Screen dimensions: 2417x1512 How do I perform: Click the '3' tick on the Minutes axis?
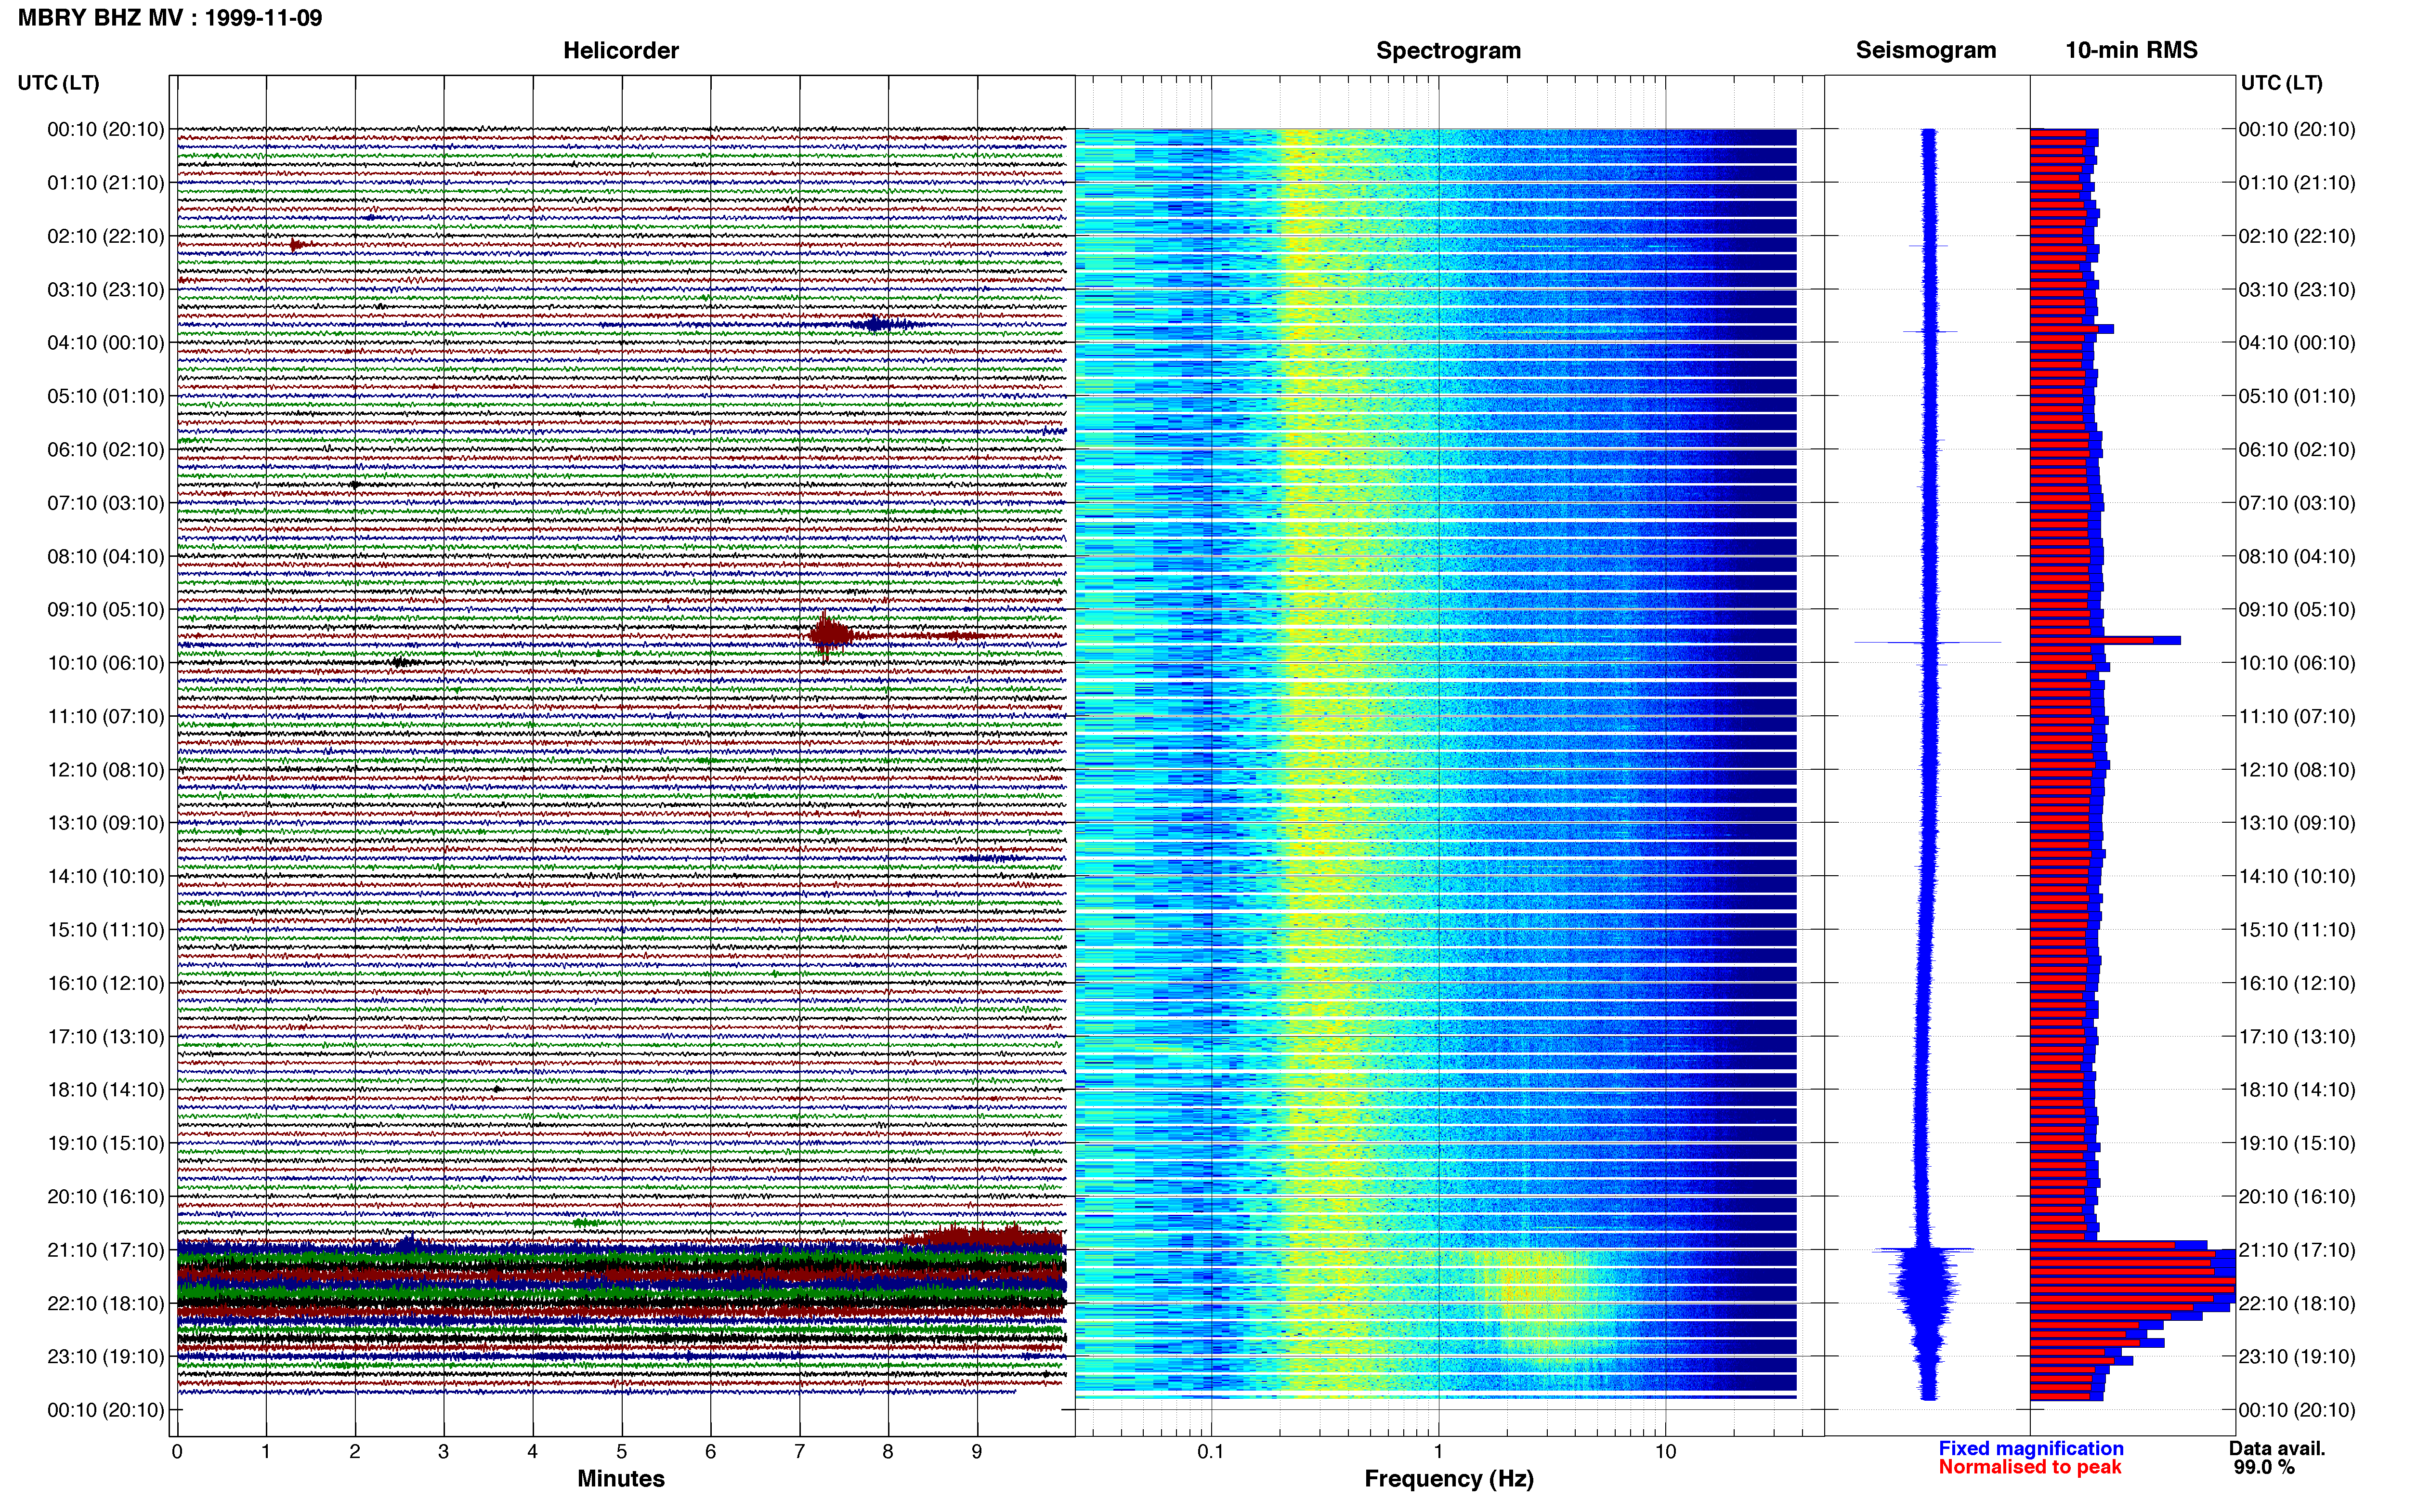point(444,1451)
